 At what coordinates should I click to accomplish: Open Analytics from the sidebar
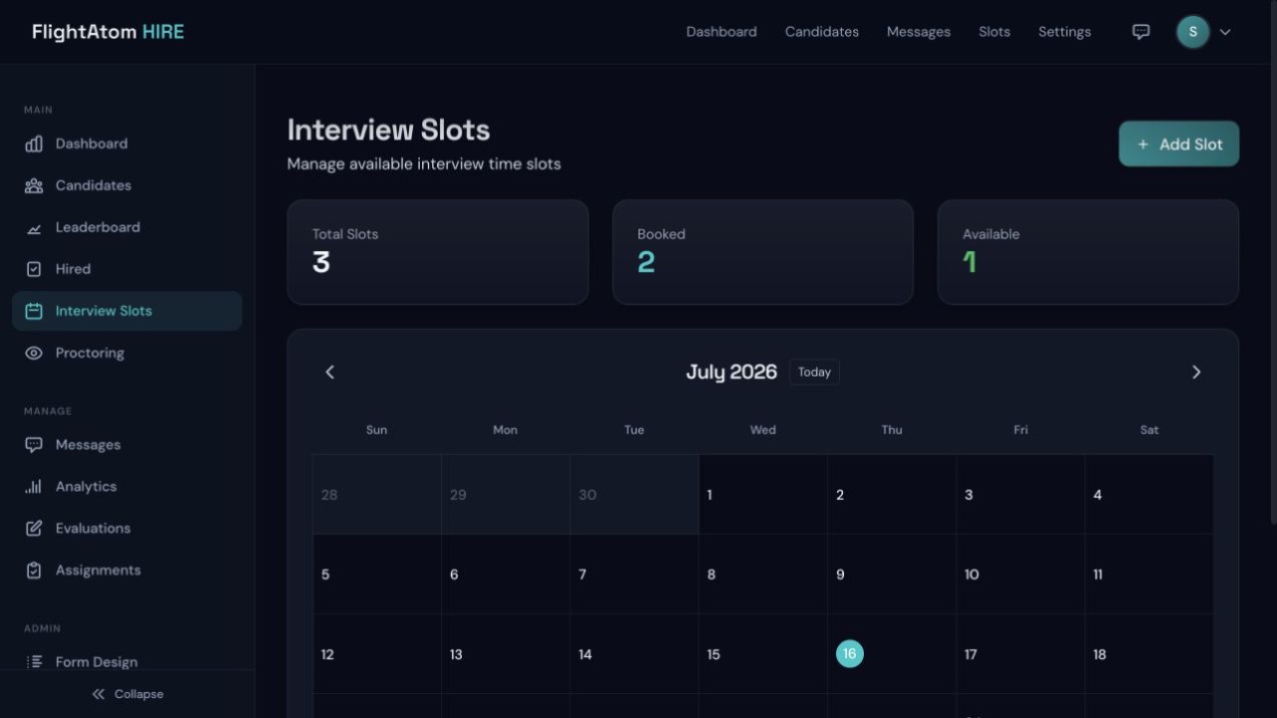pyautogui.click(x=127, y=487)
